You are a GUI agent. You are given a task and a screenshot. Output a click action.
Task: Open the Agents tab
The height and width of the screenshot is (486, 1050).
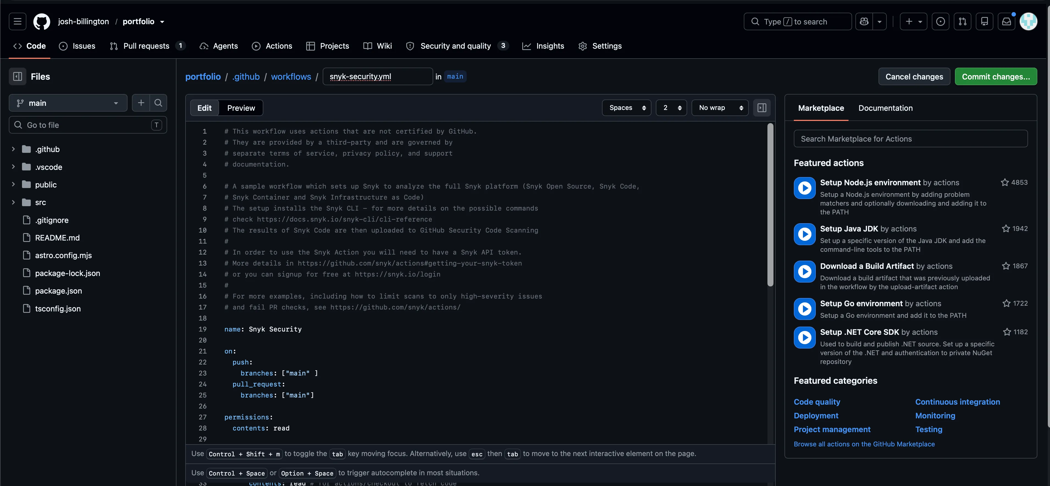point(219,46)
